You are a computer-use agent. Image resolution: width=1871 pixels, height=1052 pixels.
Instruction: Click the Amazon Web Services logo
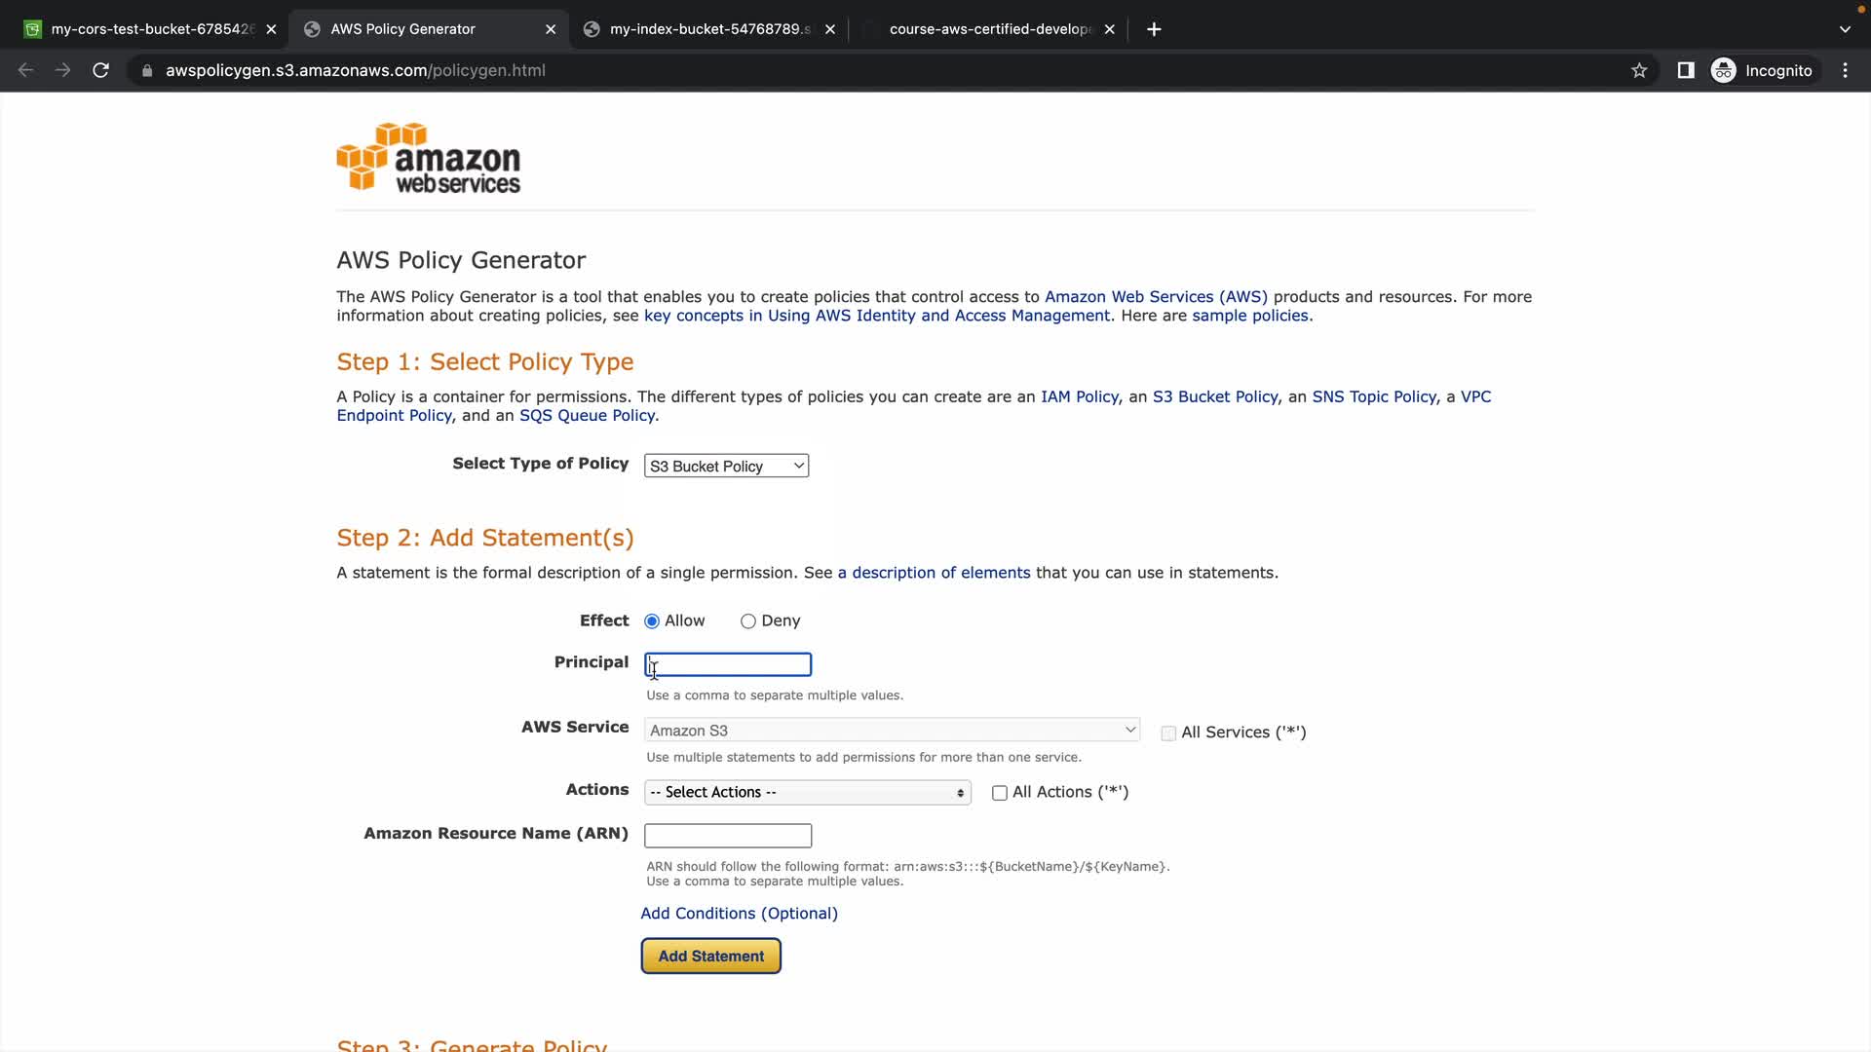click(428, 157)
